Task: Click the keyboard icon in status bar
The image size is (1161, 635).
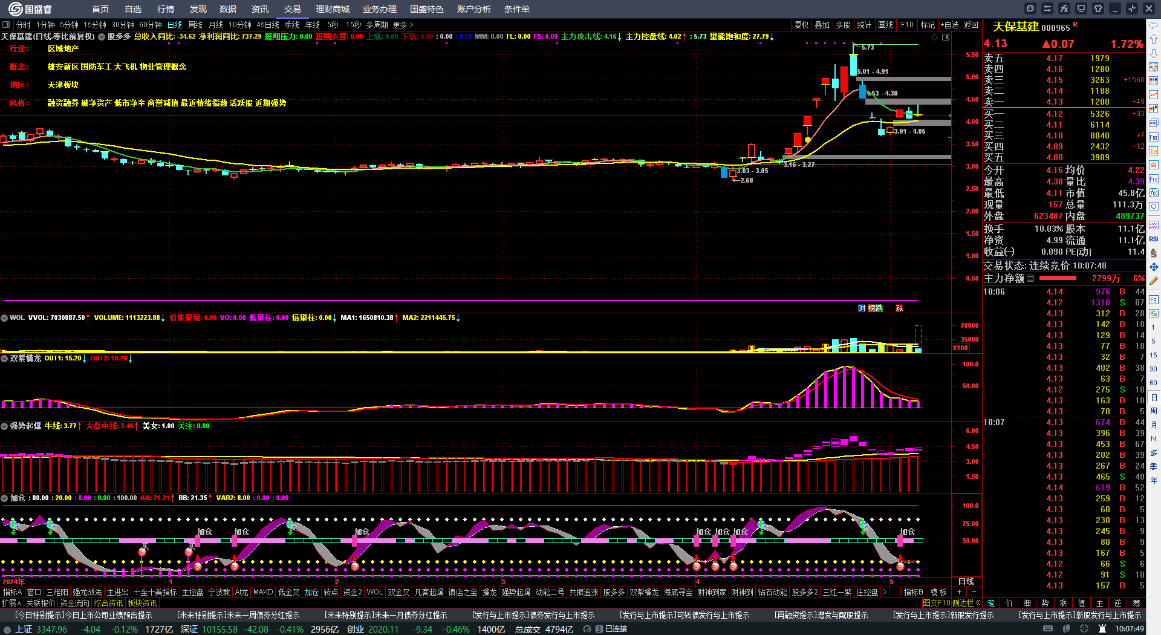Action: [x=1048, y=629]
